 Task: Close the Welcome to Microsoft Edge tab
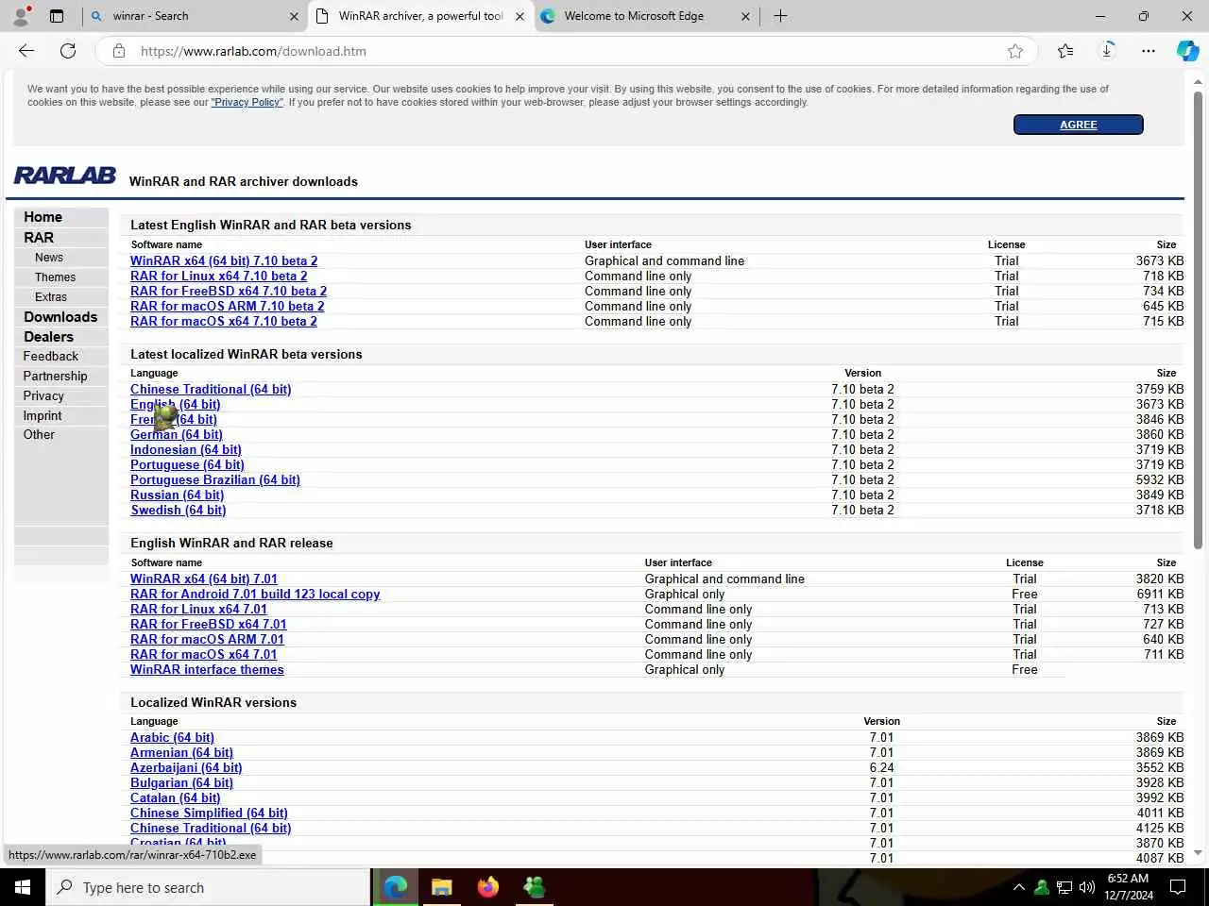pos(745,16)
